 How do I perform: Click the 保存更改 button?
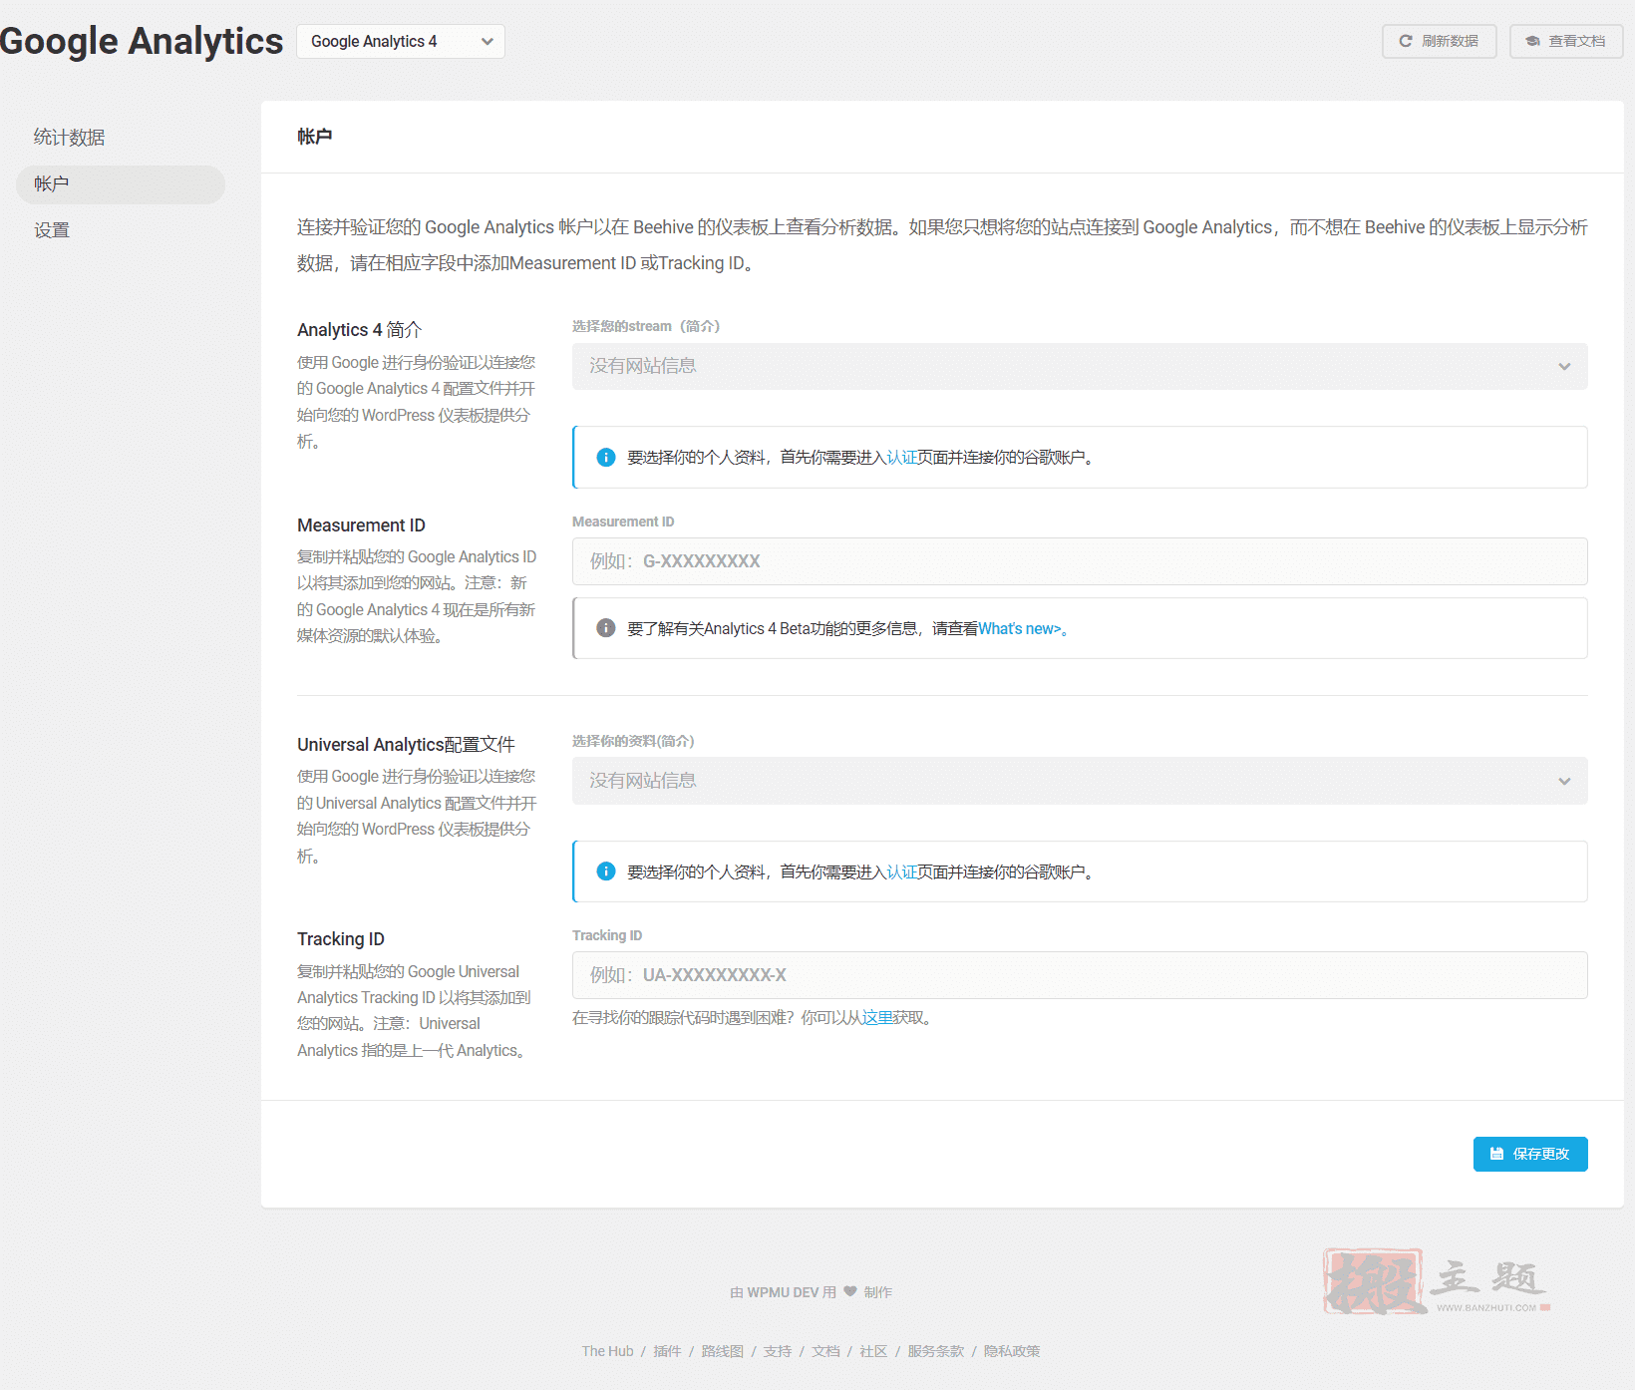point(1530,1154)
